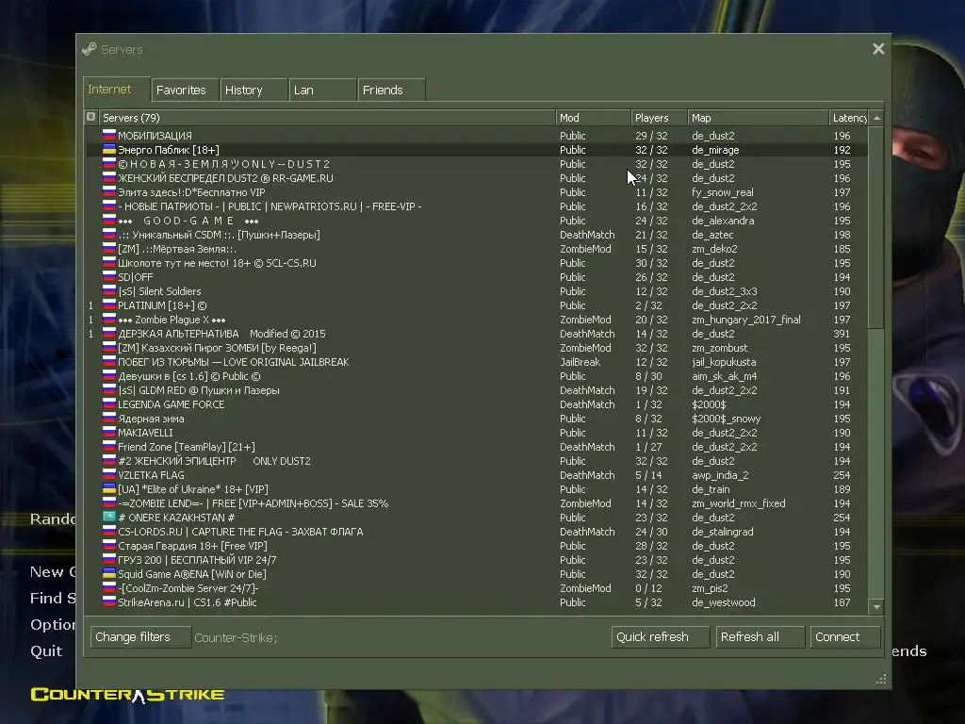Click the flag icon of Squid Game ARENA server
This screenshot has height=724, width=965.
tap(109, 574)
